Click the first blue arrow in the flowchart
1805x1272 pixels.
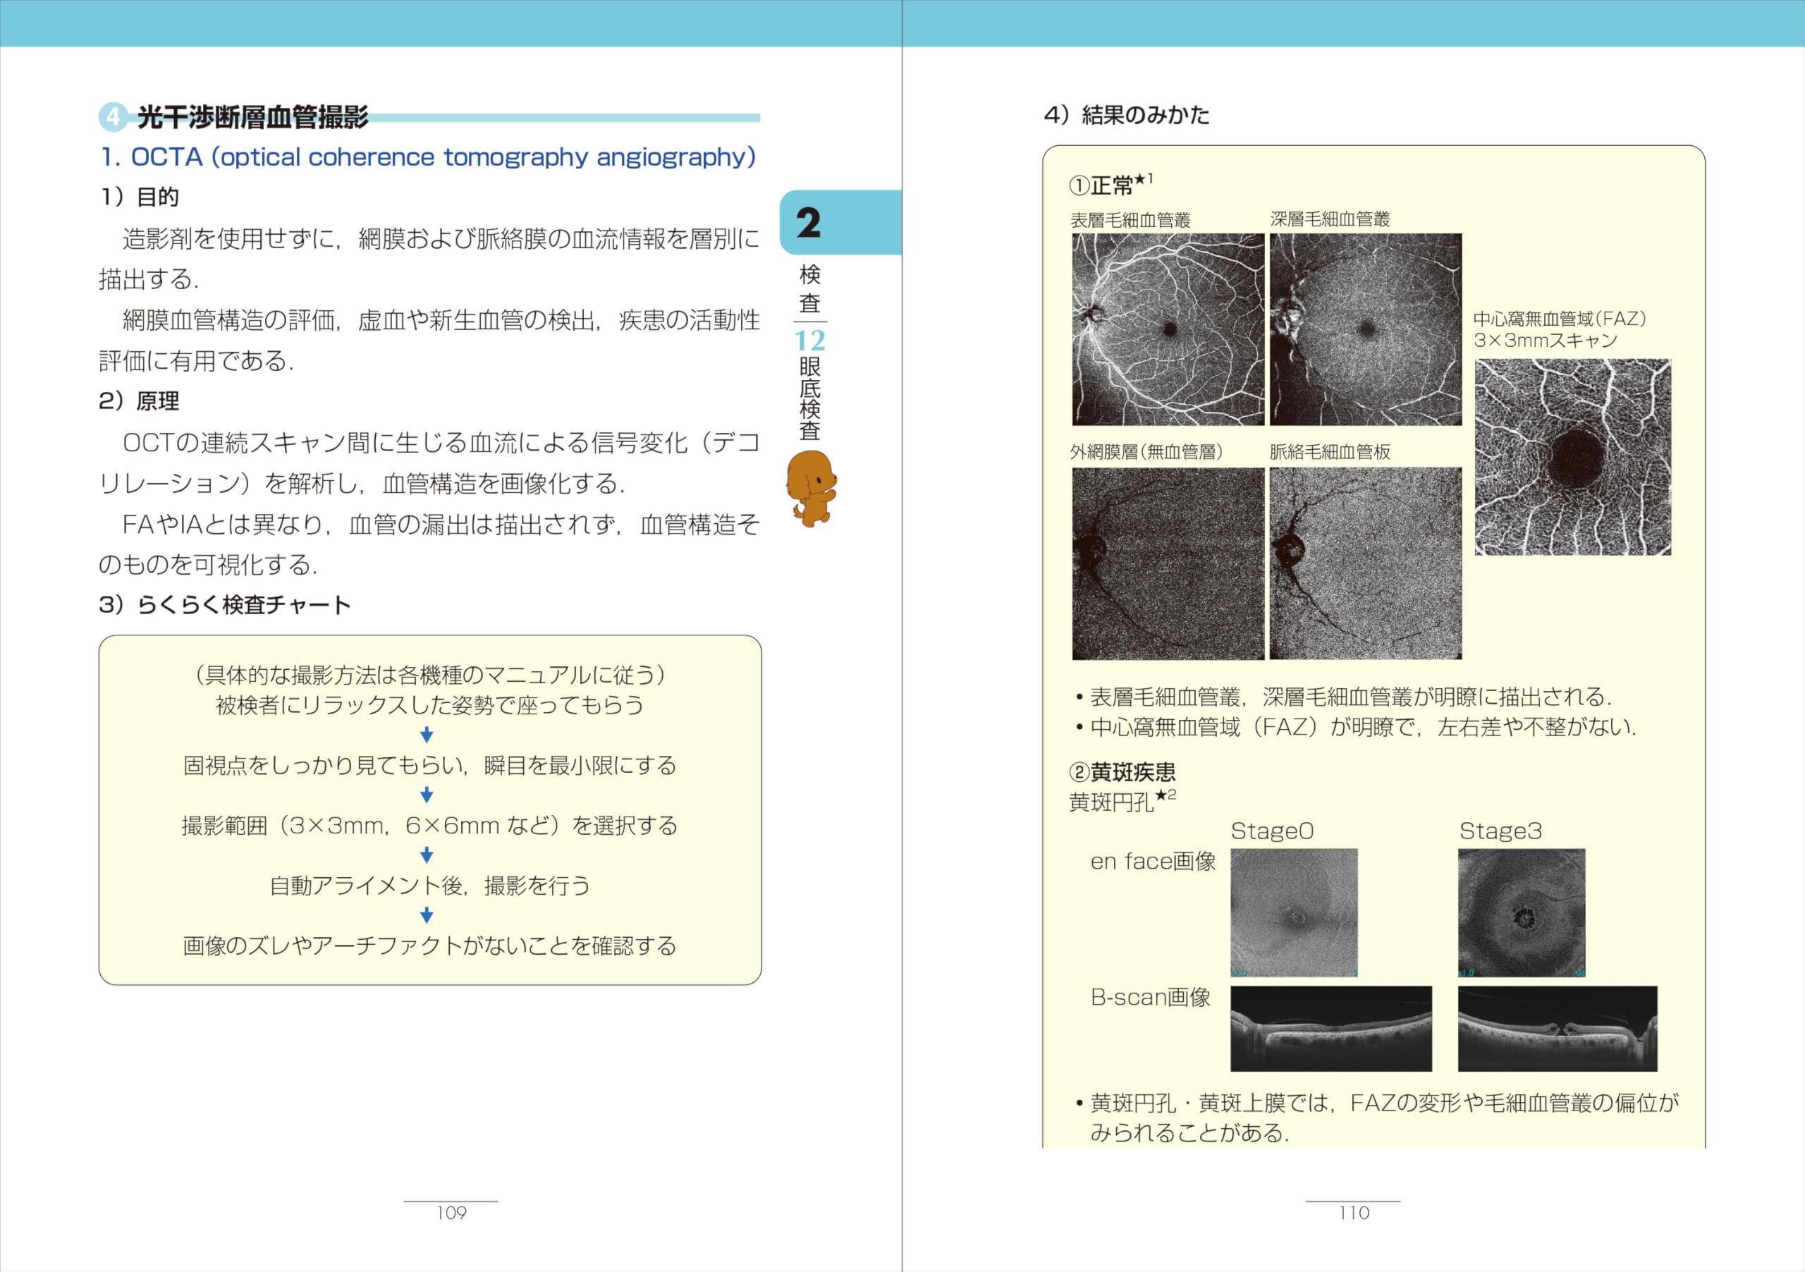coord(427,735)
